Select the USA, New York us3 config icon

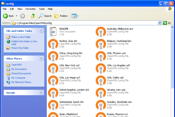click(53, 68)
